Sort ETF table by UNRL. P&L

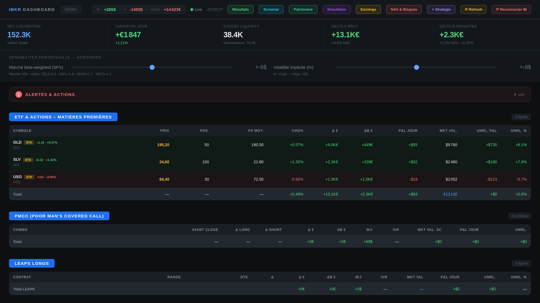(x=487, y=131)
